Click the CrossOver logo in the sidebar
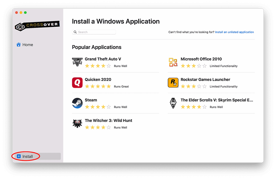The height and width of the screenshot is (179, 276). coord(37,26)
